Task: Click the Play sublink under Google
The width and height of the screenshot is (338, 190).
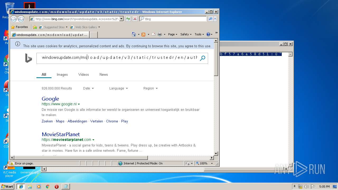Action: (125, 121)
